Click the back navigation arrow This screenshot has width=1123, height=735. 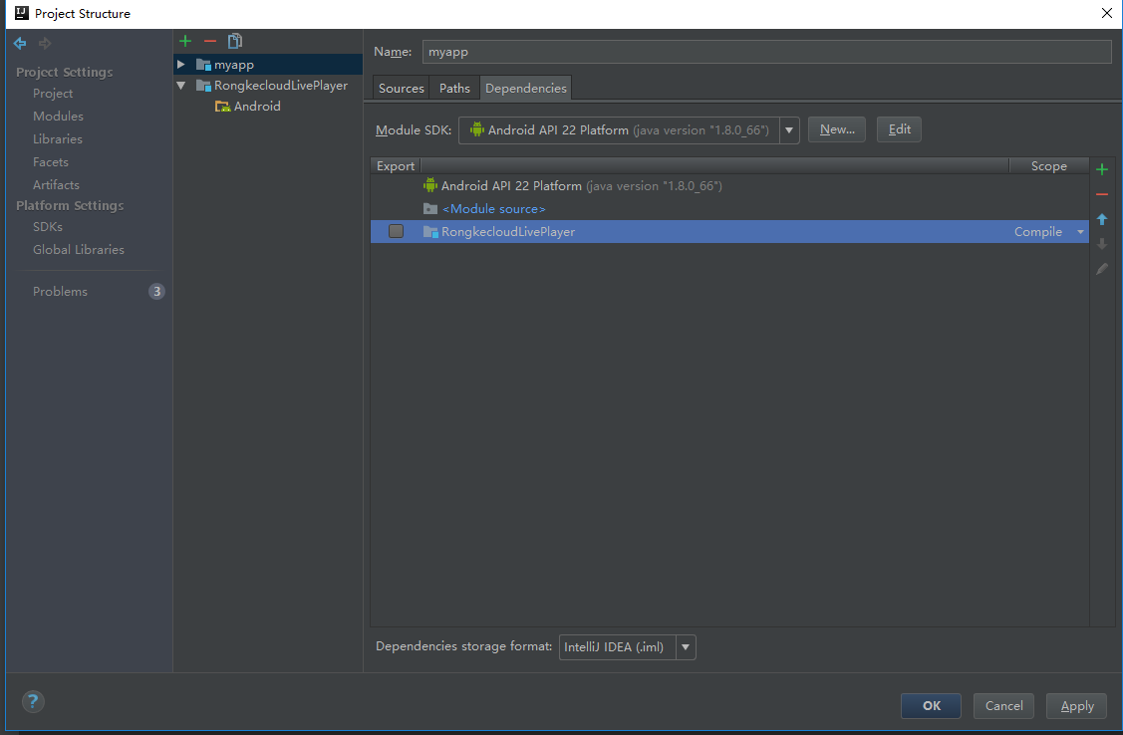tap(20, 44)
